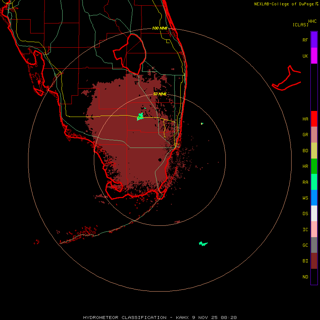The width and height of the screenshot is (320, 320).
Task: Click the WS legend label
Action: pos(305,198)
